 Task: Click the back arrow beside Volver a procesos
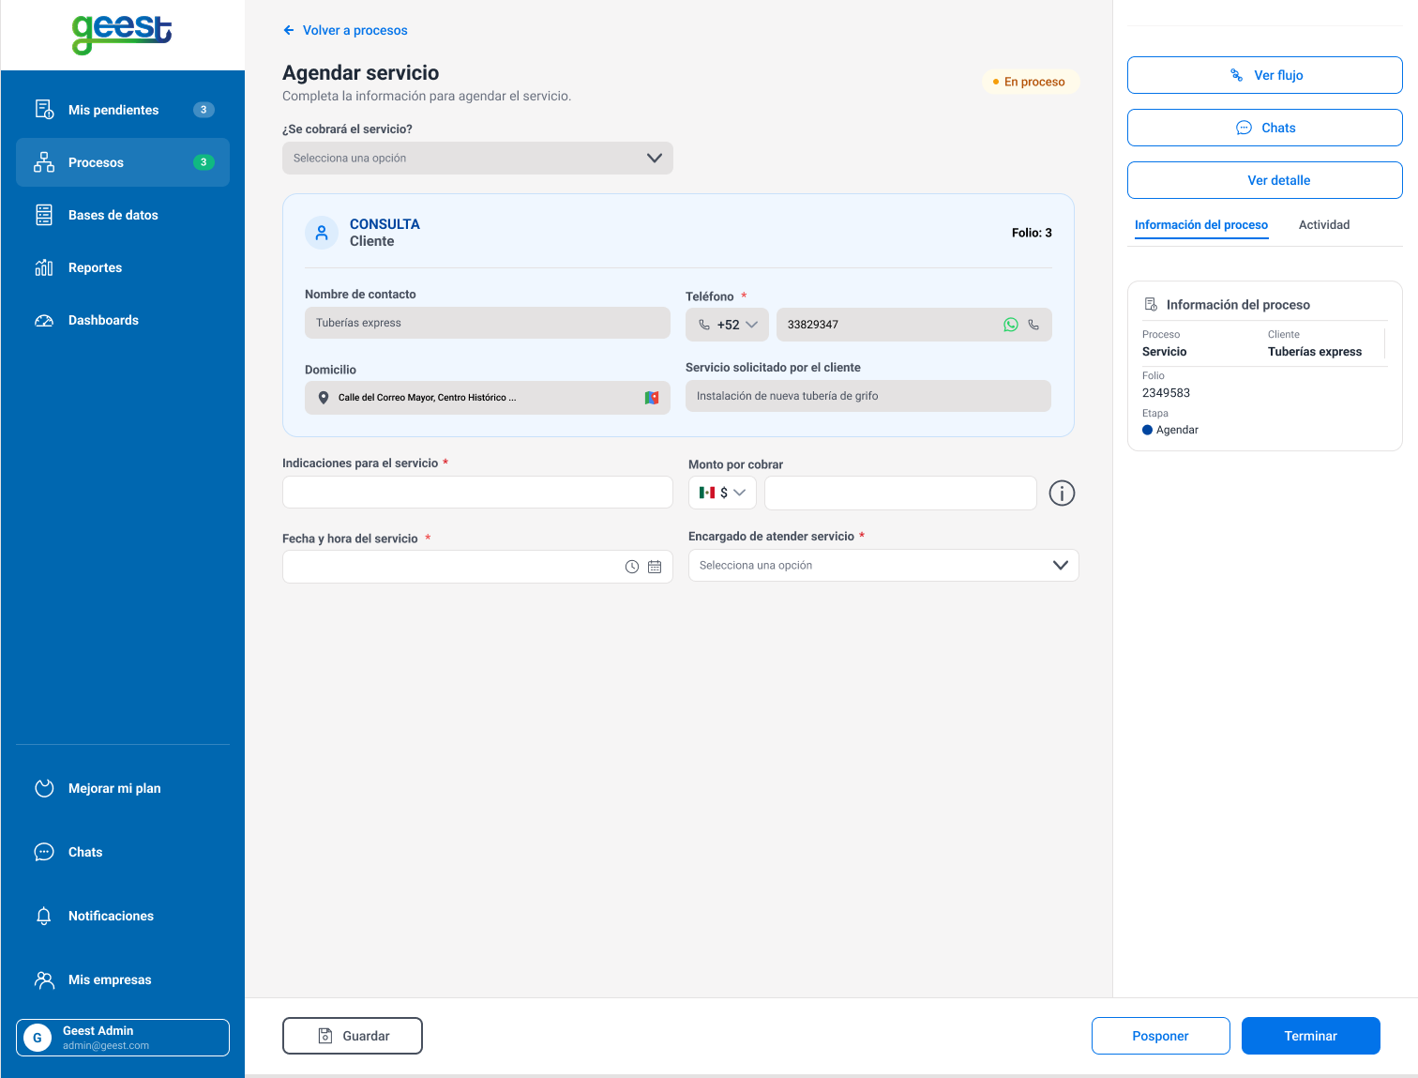tap(289, 30)
